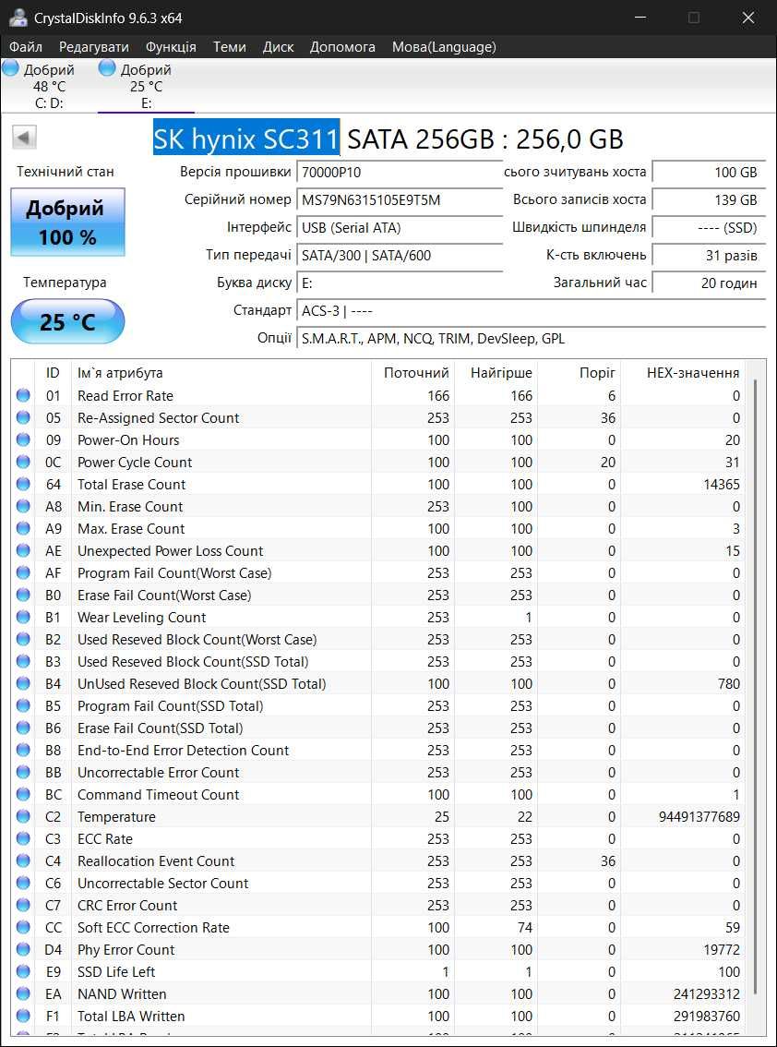Click the drive letter field E:
Image resolution: width=777 pixels, height=1047 pixels.
[400, 283]
